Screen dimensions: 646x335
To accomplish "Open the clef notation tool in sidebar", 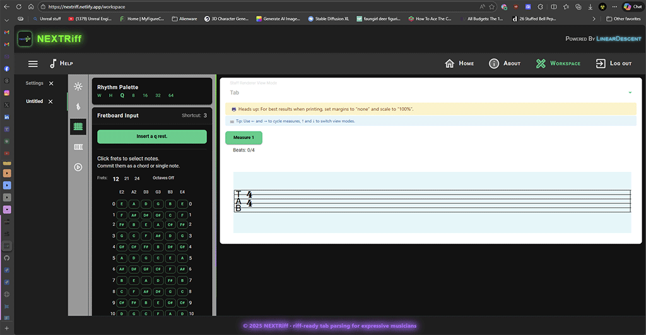I will 78,106.
